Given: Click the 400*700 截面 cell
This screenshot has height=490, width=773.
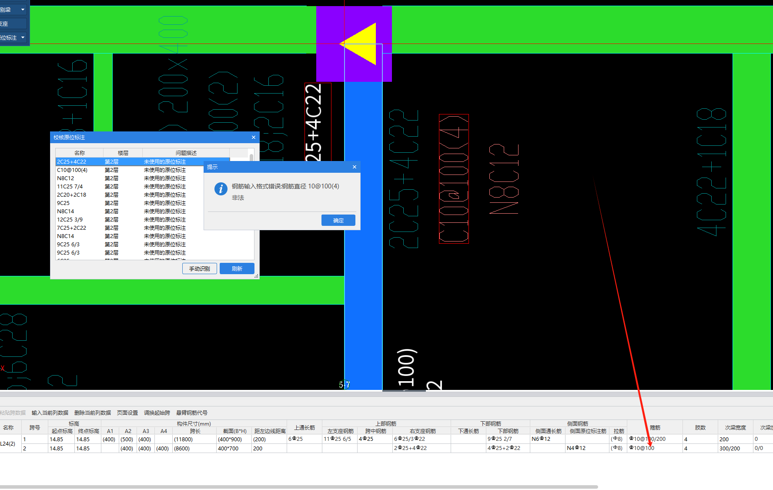Looking at the screenshot, I should 234,448.
